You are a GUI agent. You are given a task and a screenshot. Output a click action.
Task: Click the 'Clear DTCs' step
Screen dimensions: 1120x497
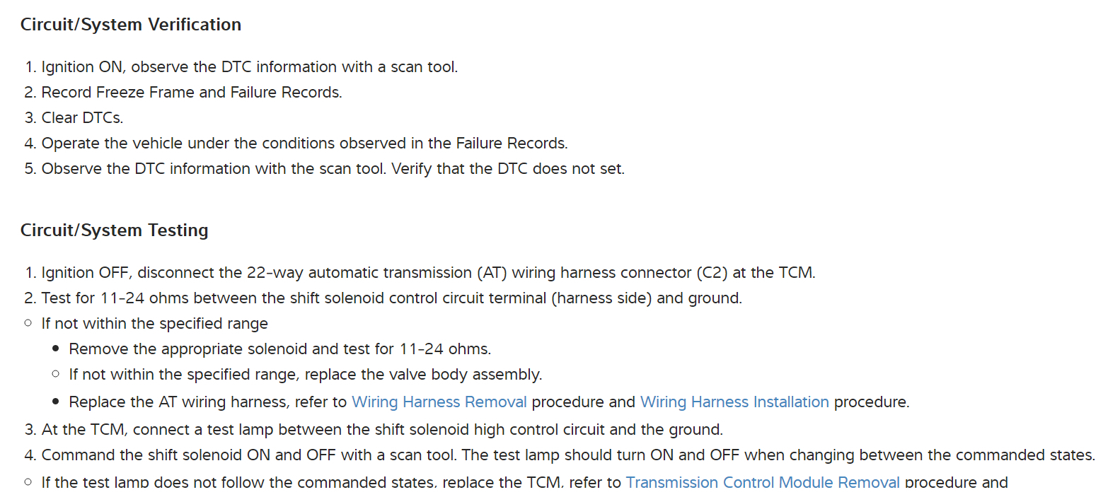82,118
